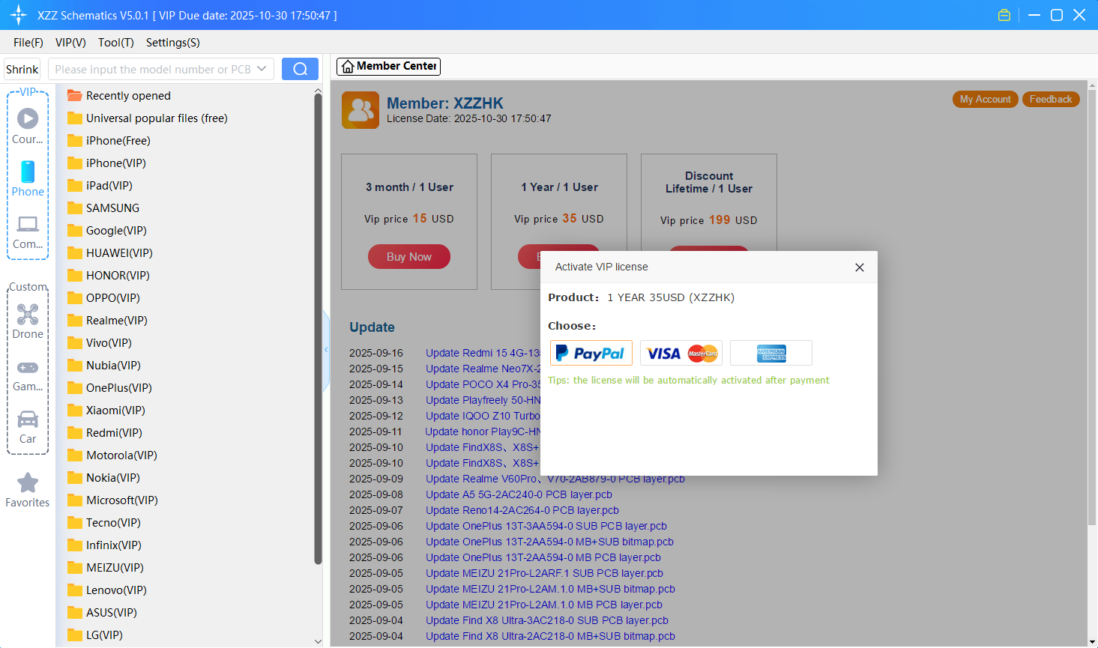This screenshot has width=1098, height=648.
Task: Click the Shrink button
Action: click(22, 69)
